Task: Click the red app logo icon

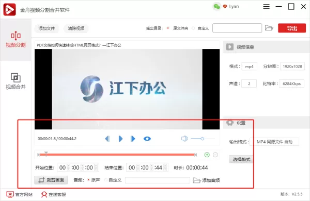Action: [9, 9]
